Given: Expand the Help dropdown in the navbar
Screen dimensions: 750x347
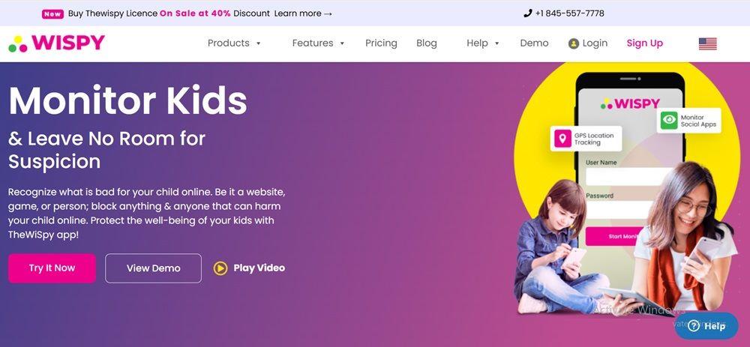Looking at the screenshot, I should pyautogui.click(x=482, y=43).
